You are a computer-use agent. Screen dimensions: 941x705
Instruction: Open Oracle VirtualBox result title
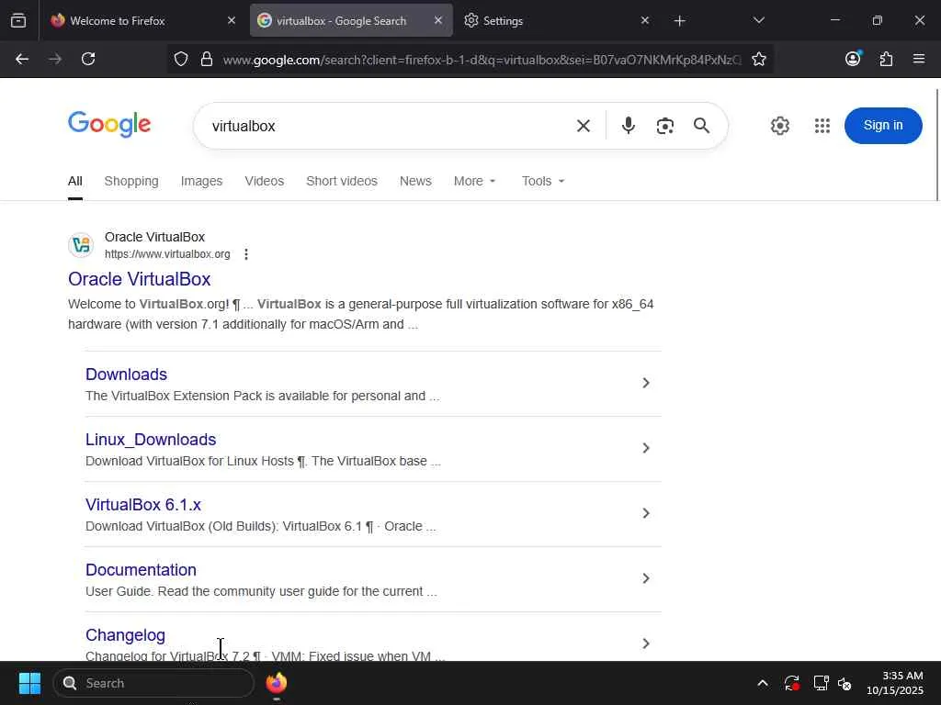[x=140, y=279]
